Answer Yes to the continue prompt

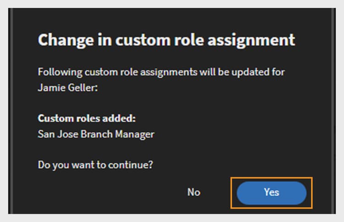coord(272,192)
